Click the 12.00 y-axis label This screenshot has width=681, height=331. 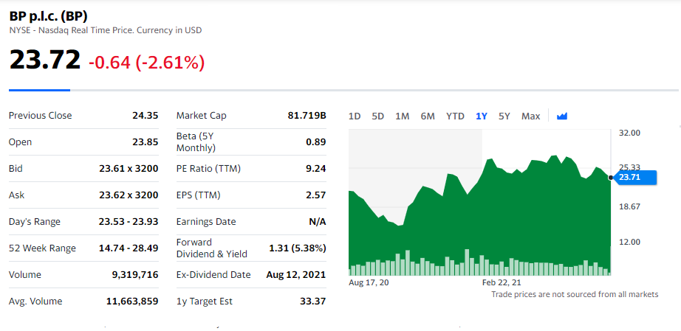click(x=629, y=242)
